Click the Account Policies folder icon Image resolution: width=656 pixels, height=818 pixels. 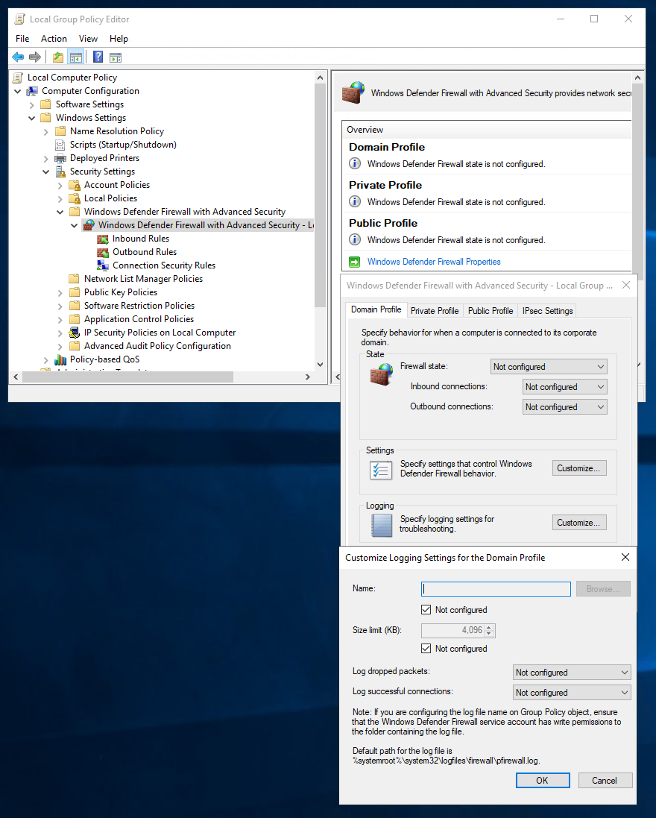click(x=75, y=185)
